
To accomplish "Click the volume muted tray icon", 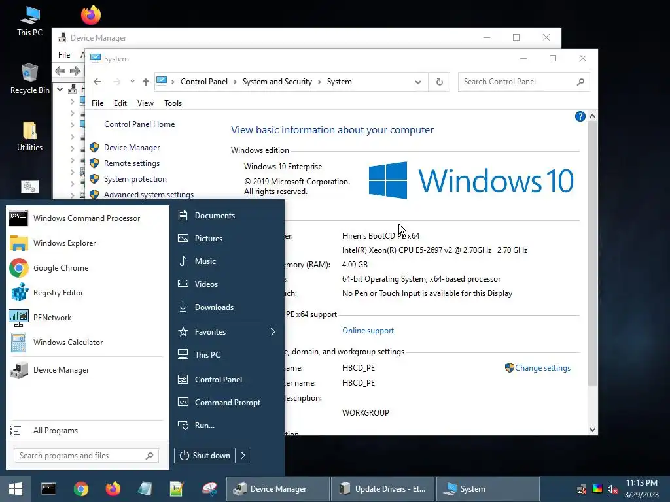I will pyautogui.click(x=612, y=489).
